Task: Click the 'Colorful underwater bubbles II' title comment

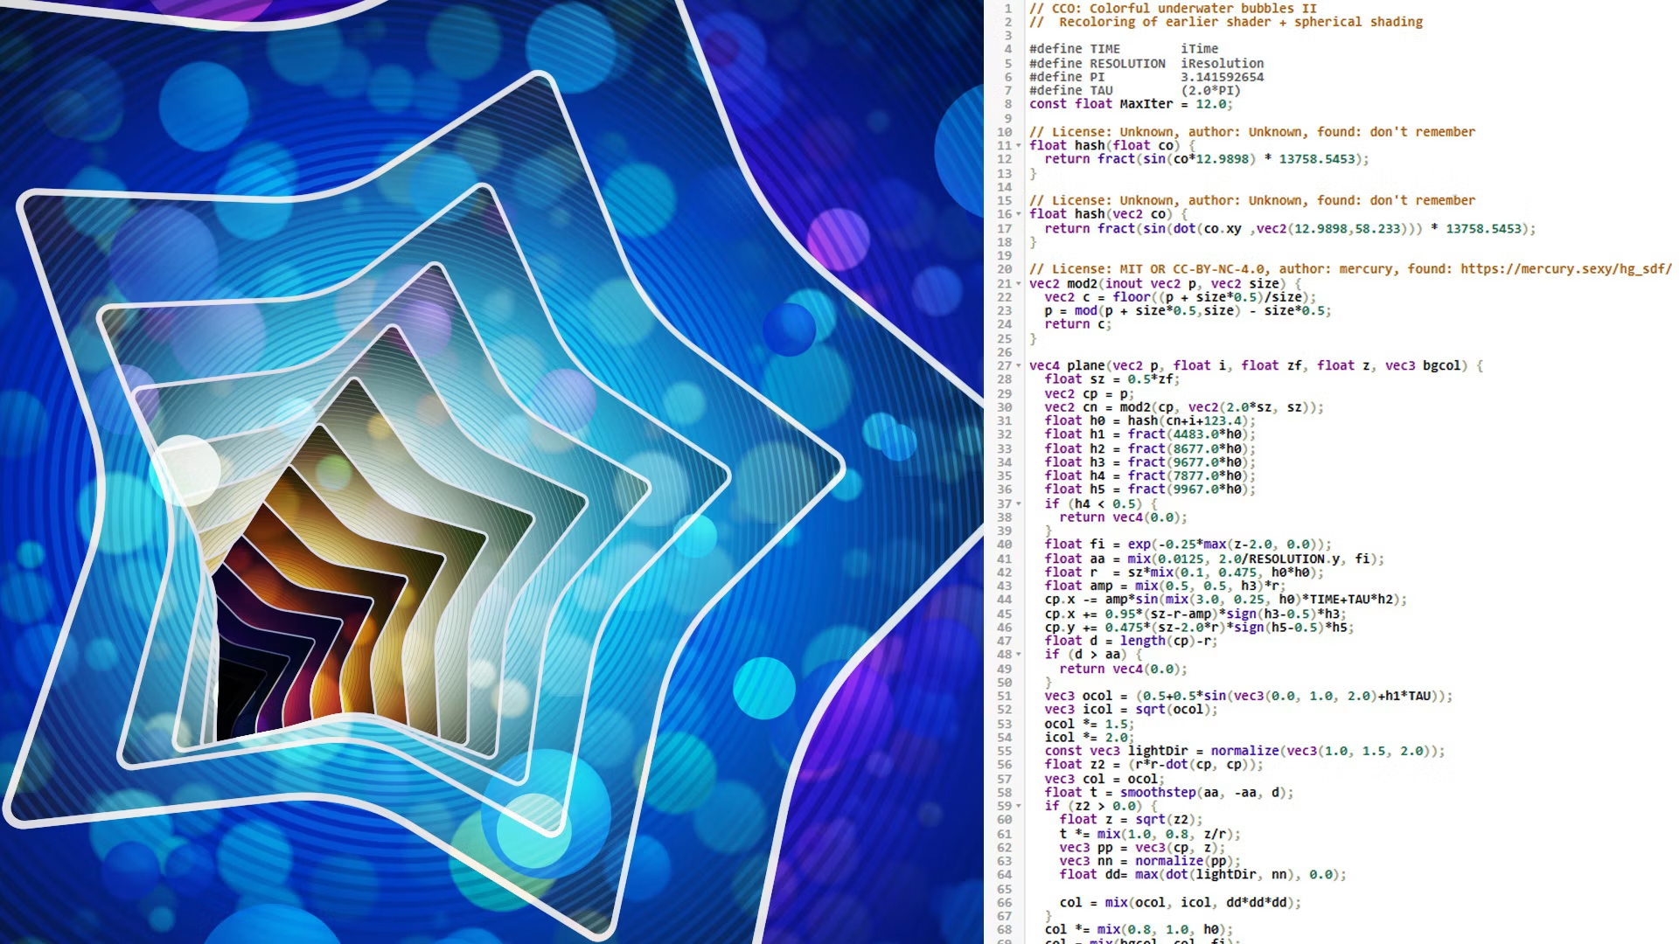Action: (x=1173, y=8)
